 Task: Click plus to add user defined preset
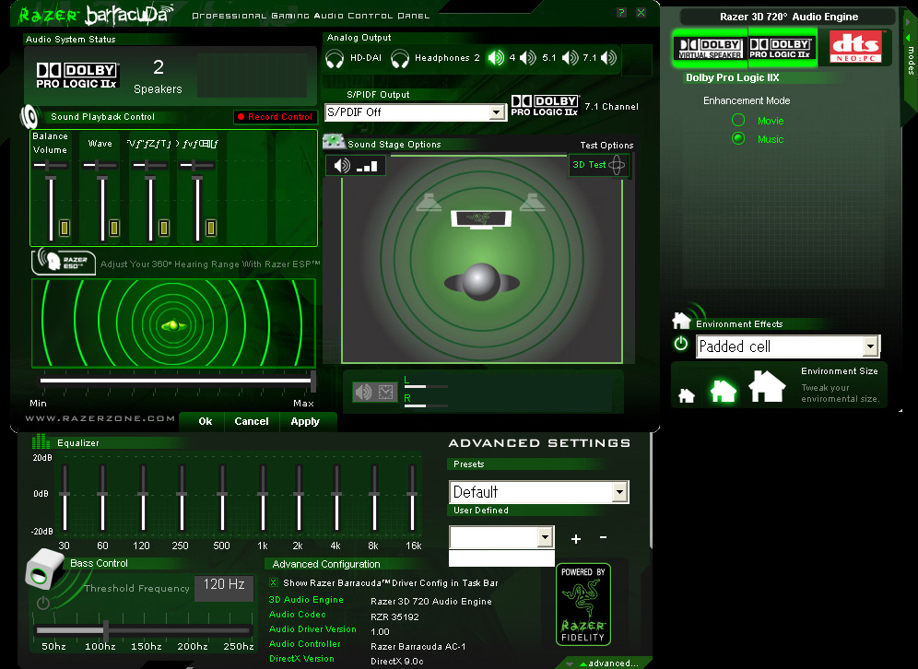click(576, 538)
